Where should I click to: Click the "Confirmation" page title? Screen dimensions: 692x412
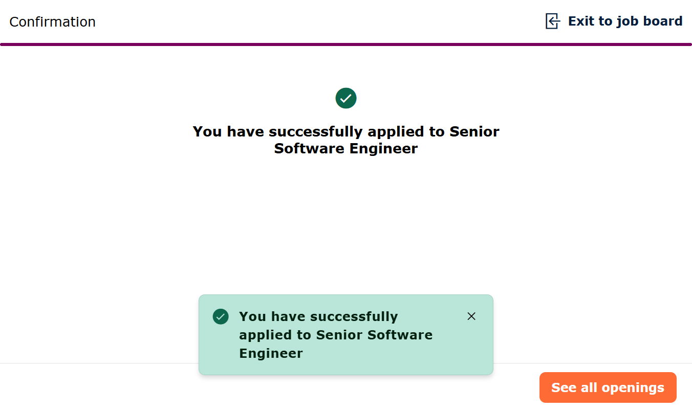53,22
